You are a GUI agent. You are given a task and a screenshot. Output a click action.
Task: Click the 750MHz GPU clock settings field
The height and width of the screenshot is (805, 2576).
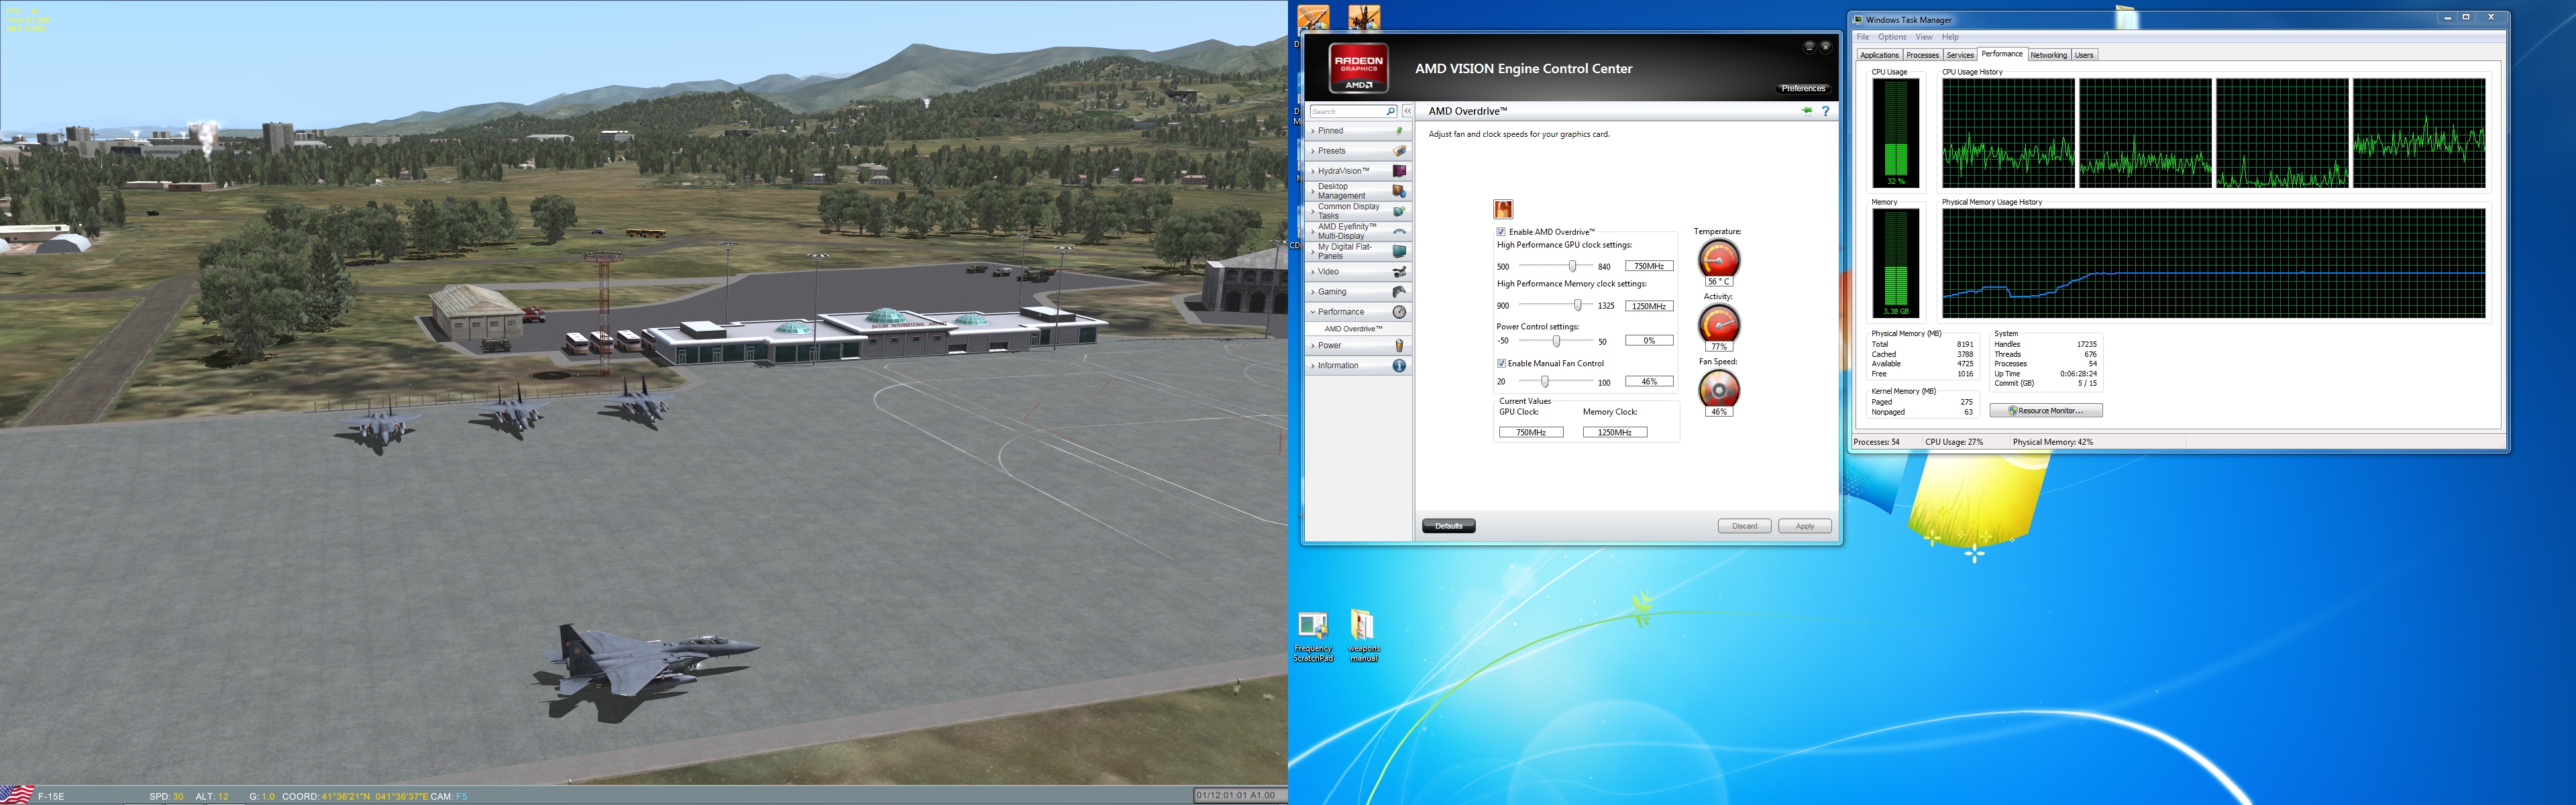(x=1649, y=266)
